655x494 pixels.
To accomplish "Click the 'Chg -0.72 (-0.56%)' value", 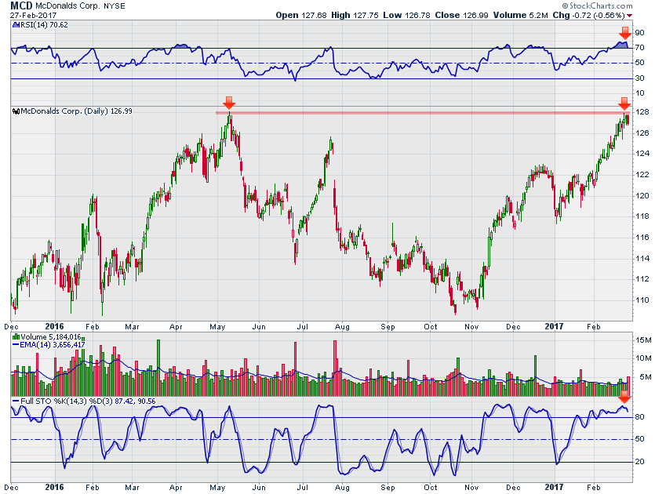I will coord(588,16).
